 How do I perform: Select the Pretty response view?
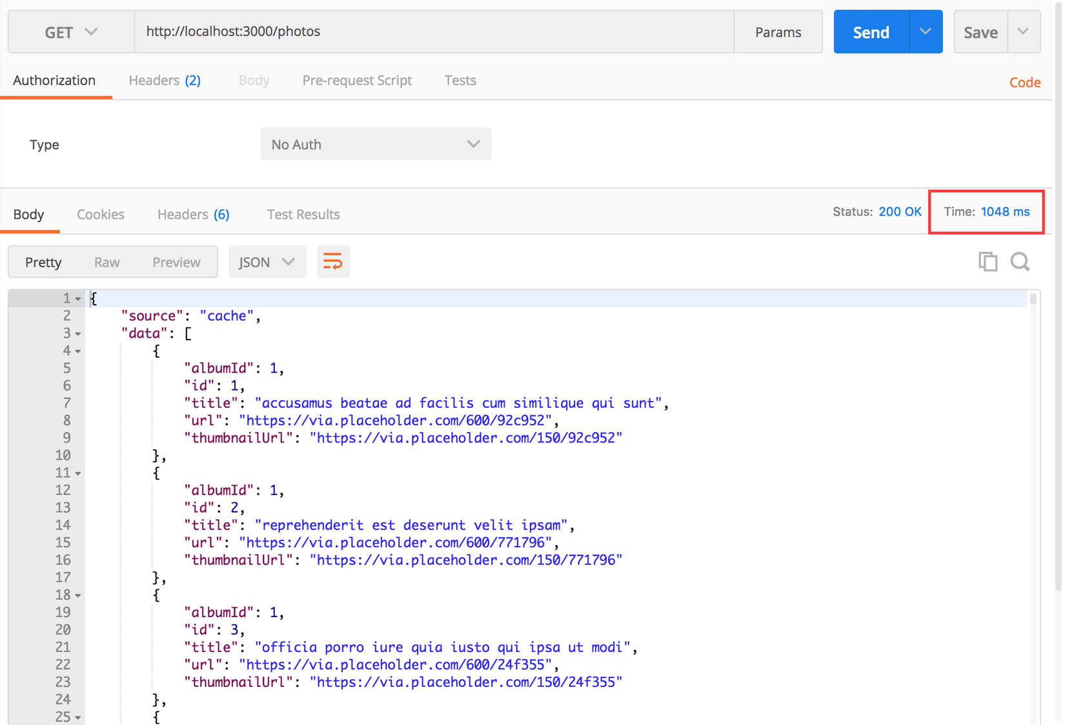coord(43,261)
